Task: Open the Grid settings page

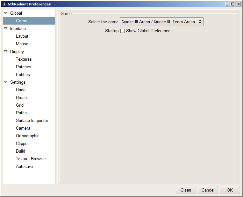Action: (x=20, y=105)
